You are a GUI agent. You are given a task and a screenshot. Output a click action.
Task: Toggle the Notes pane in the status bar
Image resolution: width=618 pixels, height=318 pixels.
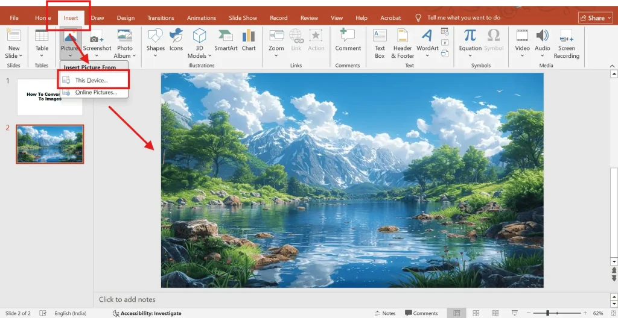click(x=384, y=313)
